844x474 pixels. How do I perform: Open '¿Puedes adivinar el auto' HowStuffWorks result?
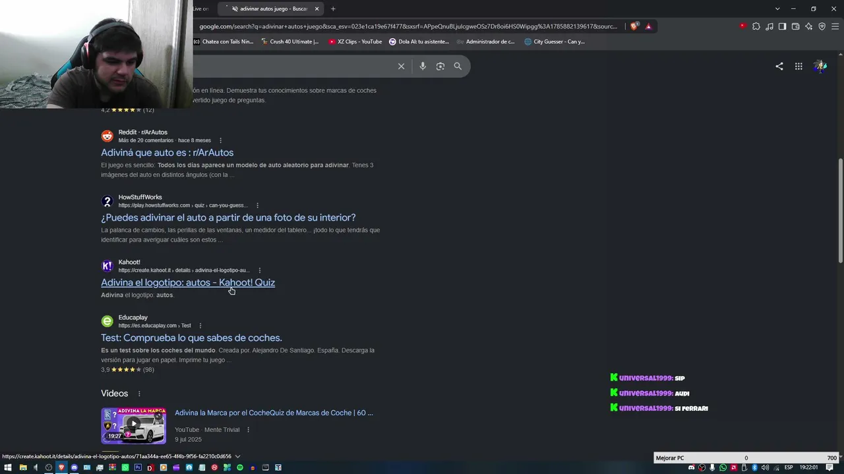(x=228, y=217)
